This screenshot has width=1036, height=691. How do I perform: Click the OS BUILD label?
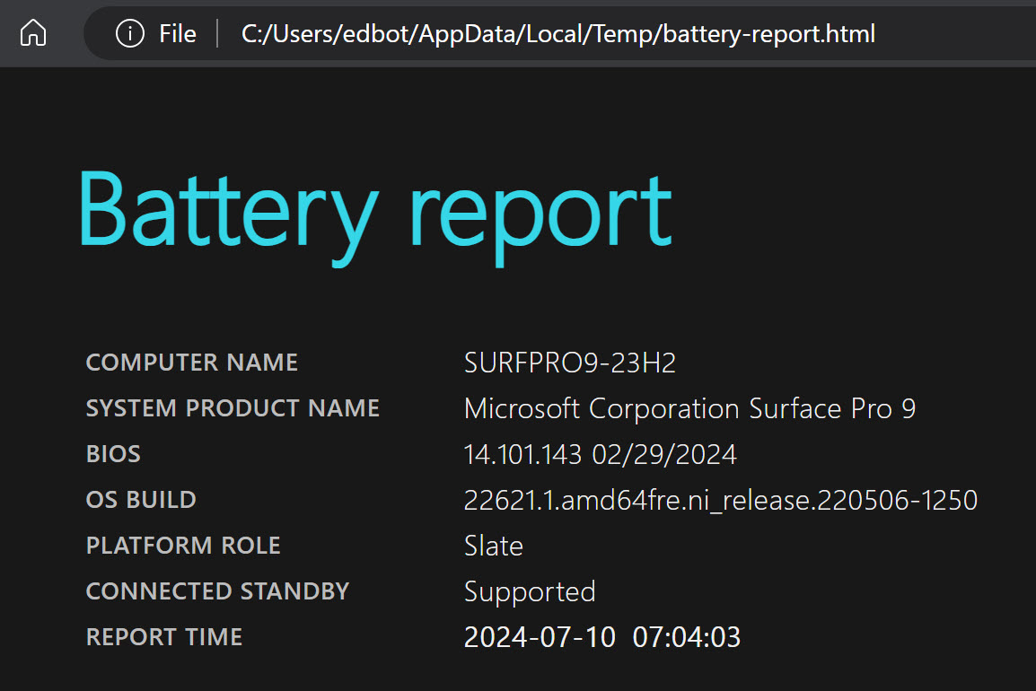[141, 500]
